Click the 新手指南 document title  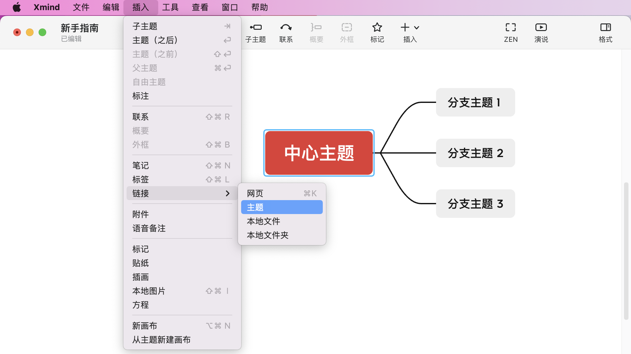(79, 28)
